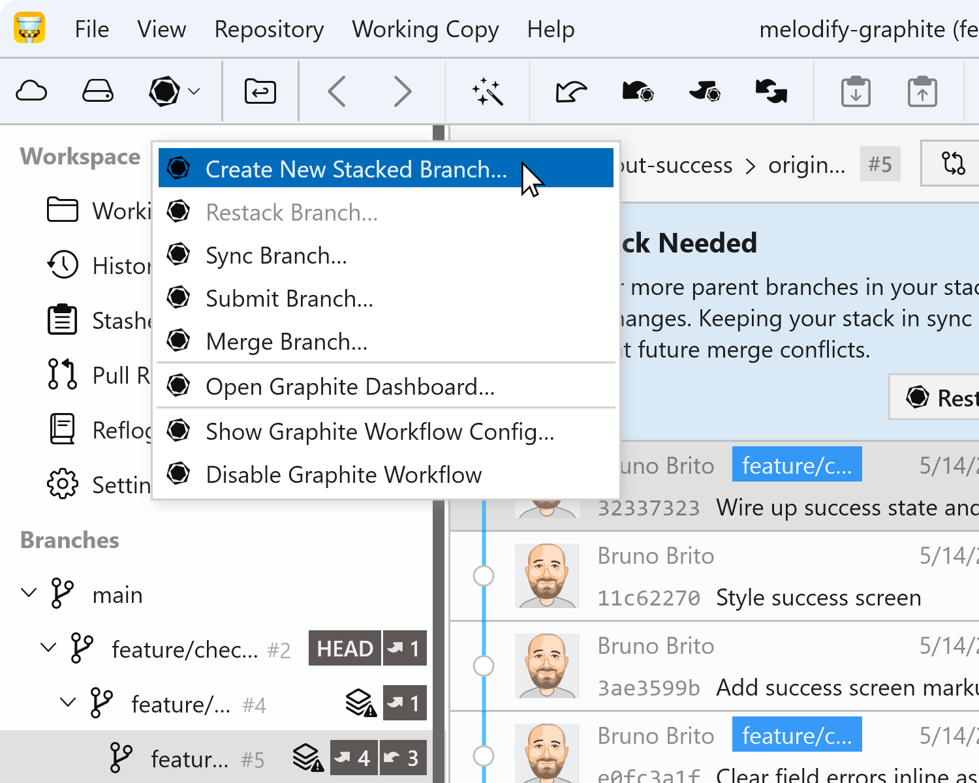Select commit e0fc3a1f Clear field errors inline
This screenshot has height=783, width=979.
click(x=715, y=748)
